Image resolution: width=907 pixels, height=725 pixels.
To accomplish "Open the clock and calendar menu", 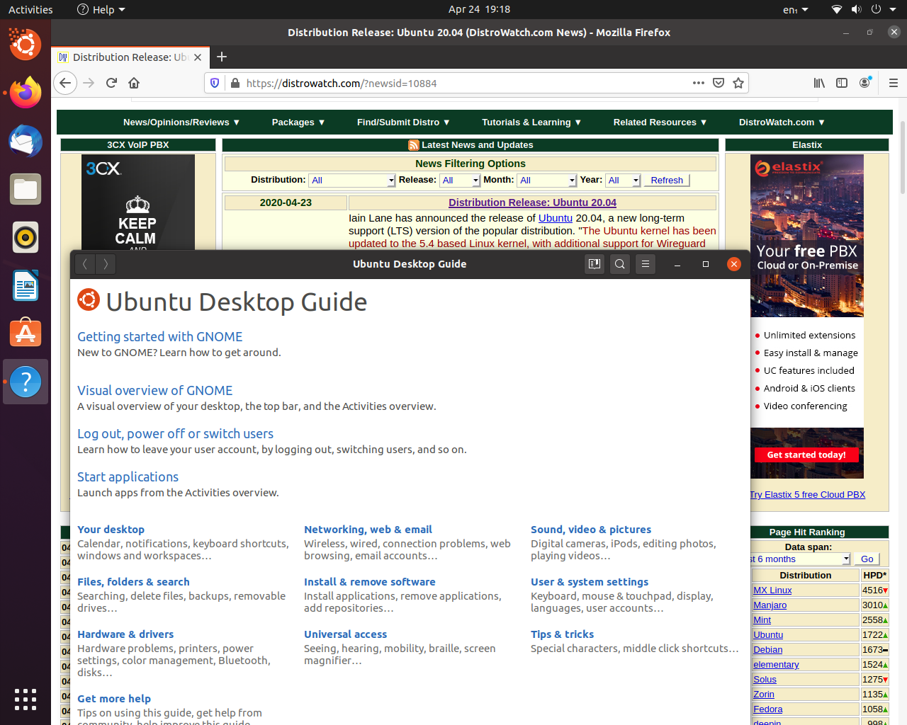I will [x=479, y=9].
